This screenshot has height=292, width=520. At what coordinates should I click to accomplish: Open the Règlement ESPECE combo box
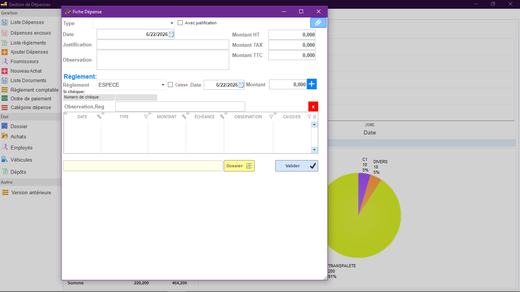131,85
